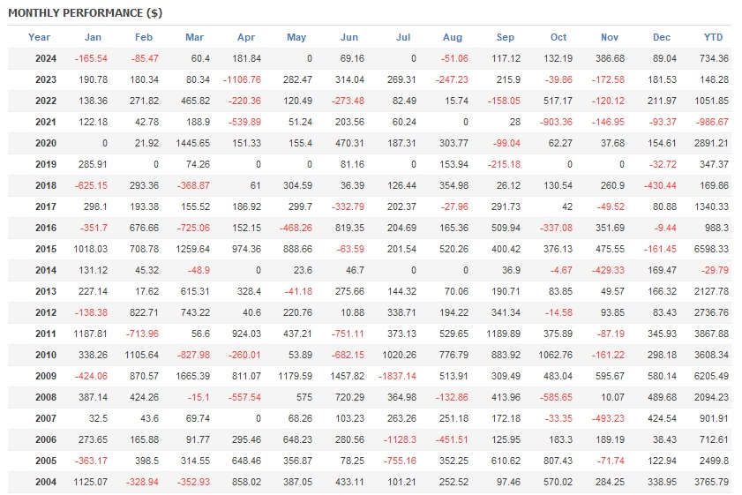Image resolution: width=742 pixels, height=495 pixels.
Task: Click the Year column header
Action: (39, 37)
